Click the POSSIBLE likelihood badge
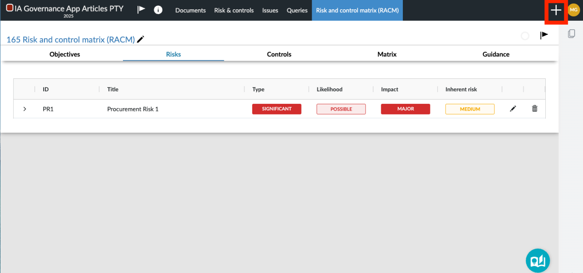The width and height of the screenshot is (583, 273). tap(341, 109)
